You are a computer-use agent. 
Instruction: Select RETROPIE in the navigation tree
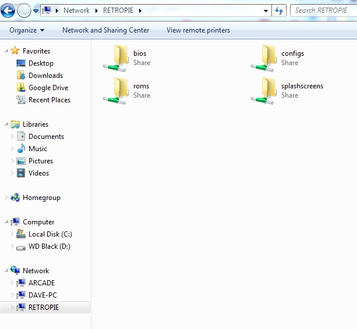pyautogui.click(x=45, y=307)
